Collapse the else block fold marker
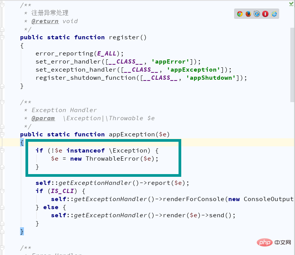The image size is (295, 255). (2, 207)
